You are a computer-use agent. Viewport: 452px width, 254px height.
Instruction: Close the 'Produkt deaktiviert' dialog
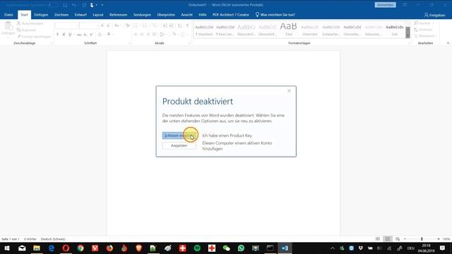click(x=289, y=91)
